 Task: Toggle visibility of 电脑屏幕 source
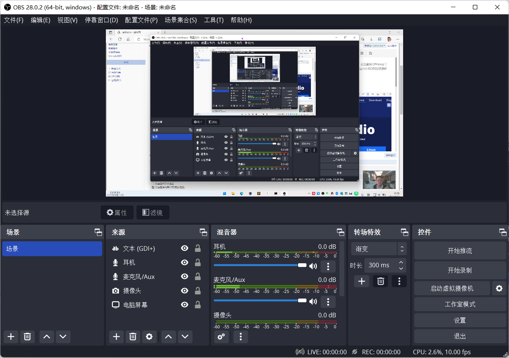click(x=185, y=305)
